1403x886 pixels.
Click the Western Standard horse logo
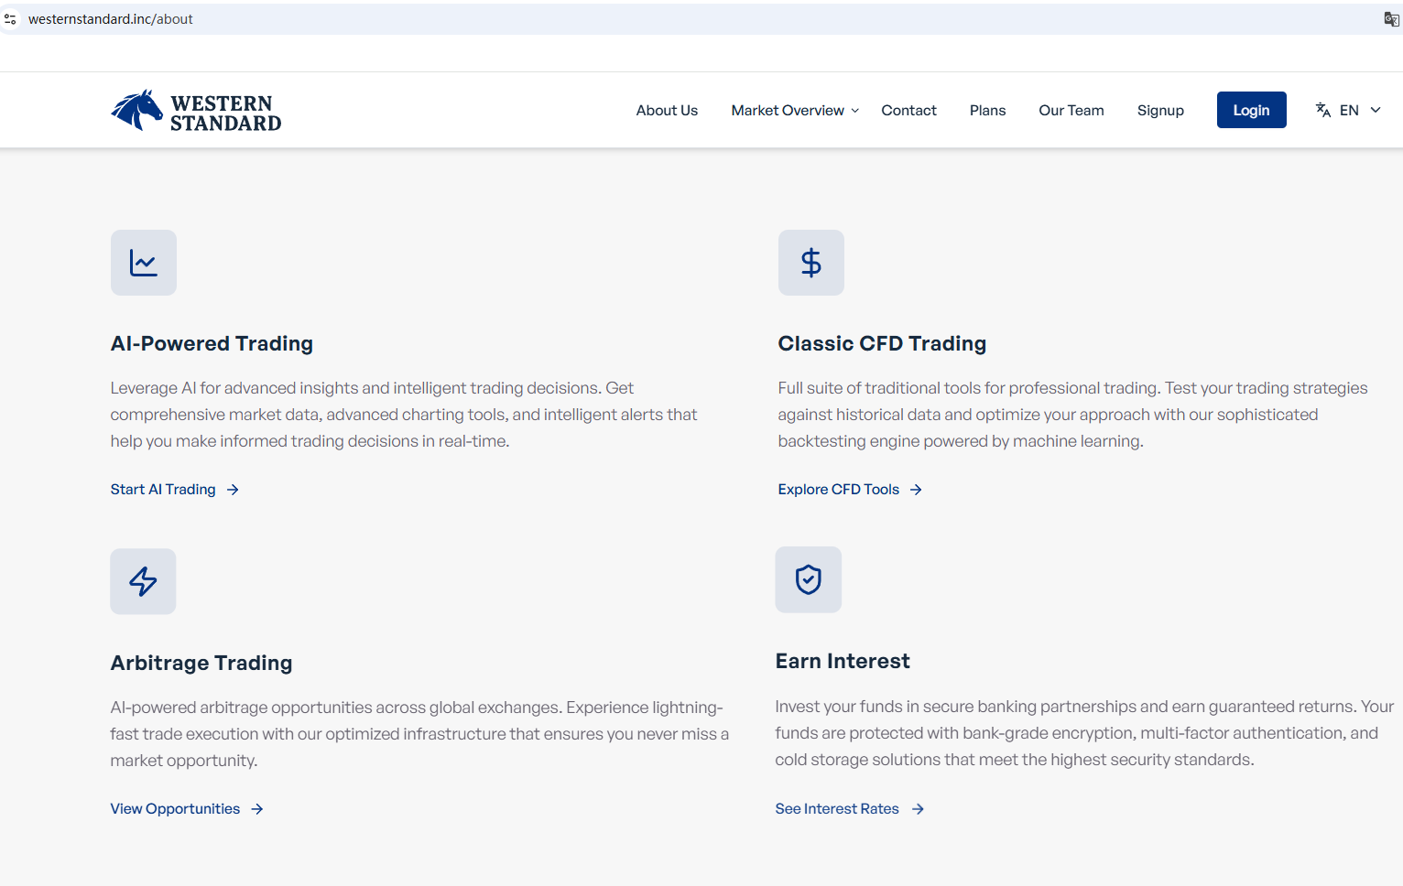[x=137, y=110]
